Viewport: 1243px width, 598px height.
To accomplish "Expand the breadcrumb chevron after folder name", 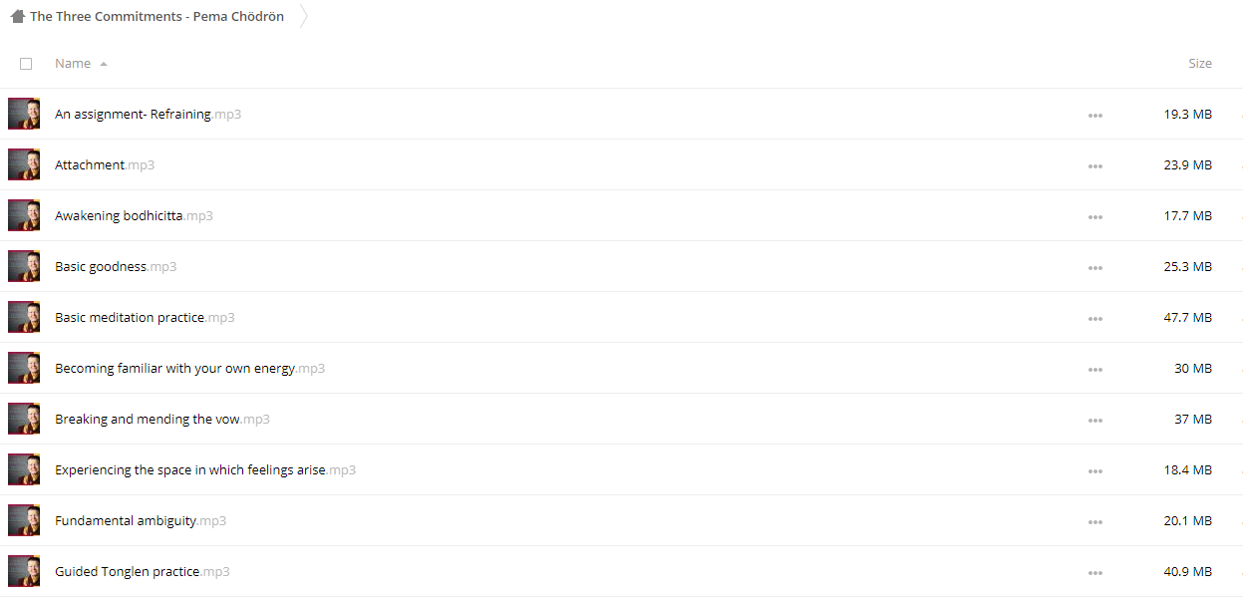I will 303,16.
